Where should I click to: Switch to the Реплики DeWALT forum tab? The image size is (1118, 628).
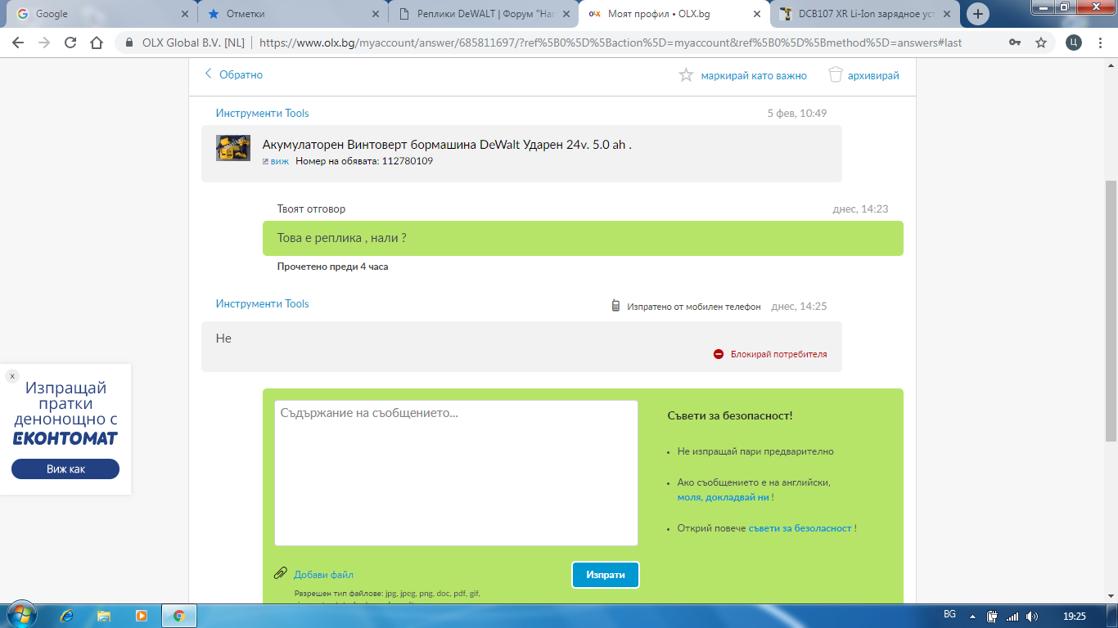click(483, 14)
